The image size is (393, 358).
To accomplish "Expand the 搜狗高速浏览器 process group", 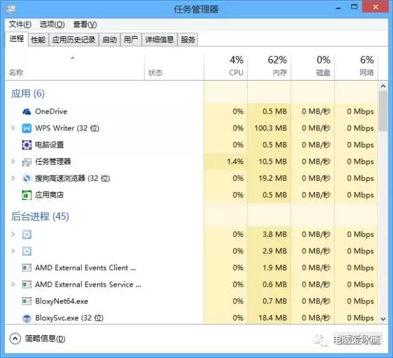I will (x=14, y=178).
